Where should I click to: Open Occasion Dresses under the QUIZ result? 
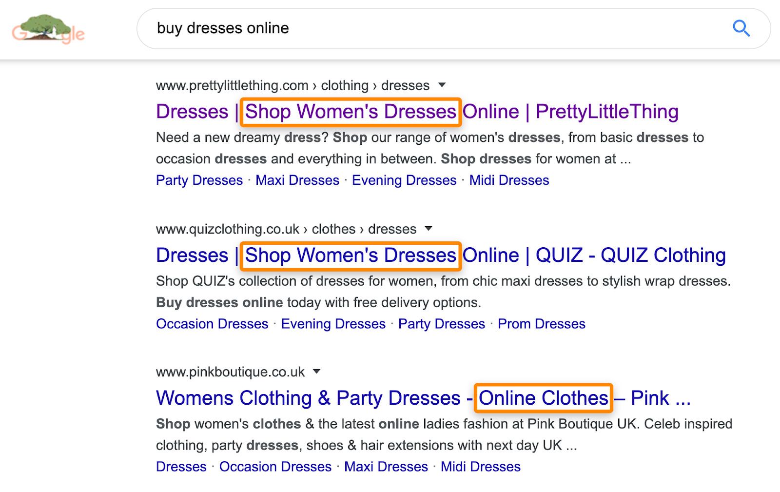click(212, 323)
